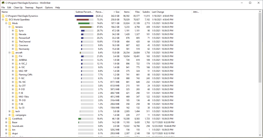Open the Help menu

point(58,8)
